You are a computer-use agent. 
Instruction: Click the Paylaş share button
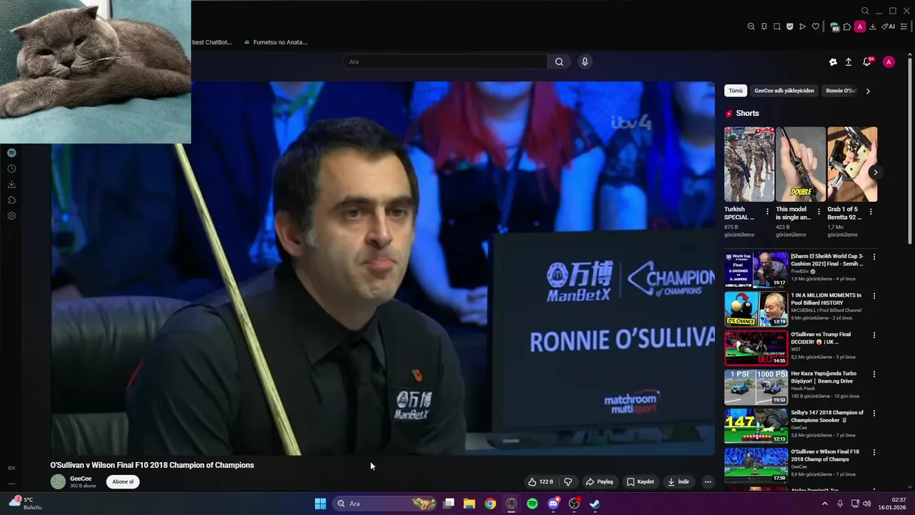[x=600, y=482]
